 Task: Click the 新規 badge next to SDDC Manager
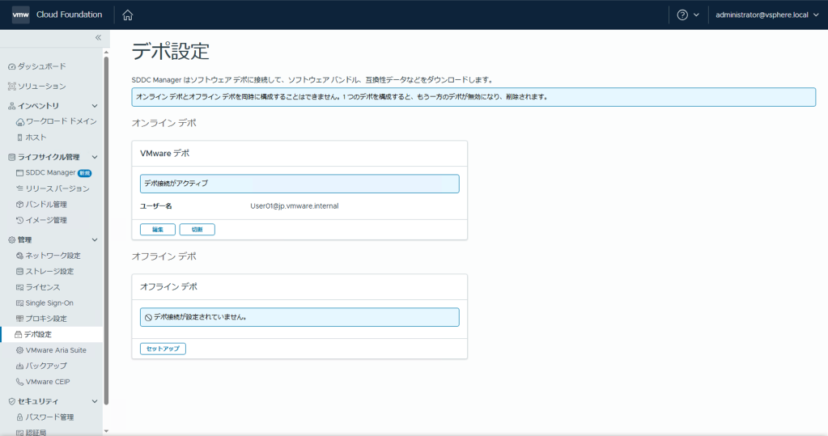click(x=84, y=173)
